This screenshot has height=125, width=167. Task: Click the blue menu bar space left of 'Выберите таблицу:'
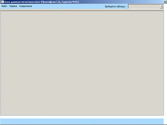[68, 6]
